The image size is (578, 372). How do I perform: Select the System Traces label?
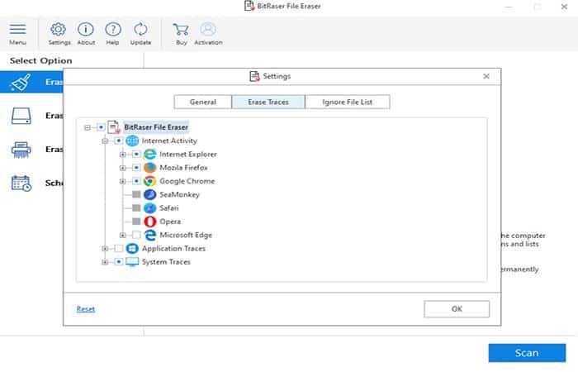click(166, 262)
